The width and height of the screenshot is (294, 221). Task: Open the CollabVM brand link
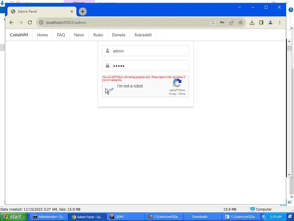click(19, 35)
